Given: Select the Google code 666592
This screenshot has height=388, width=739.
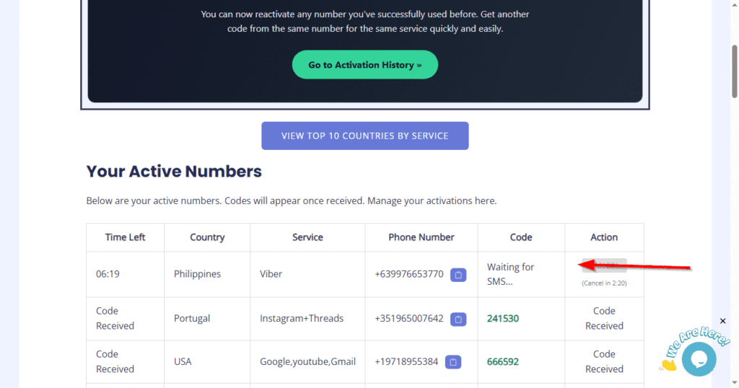Looking at the screenshot, I should (503, 362).
